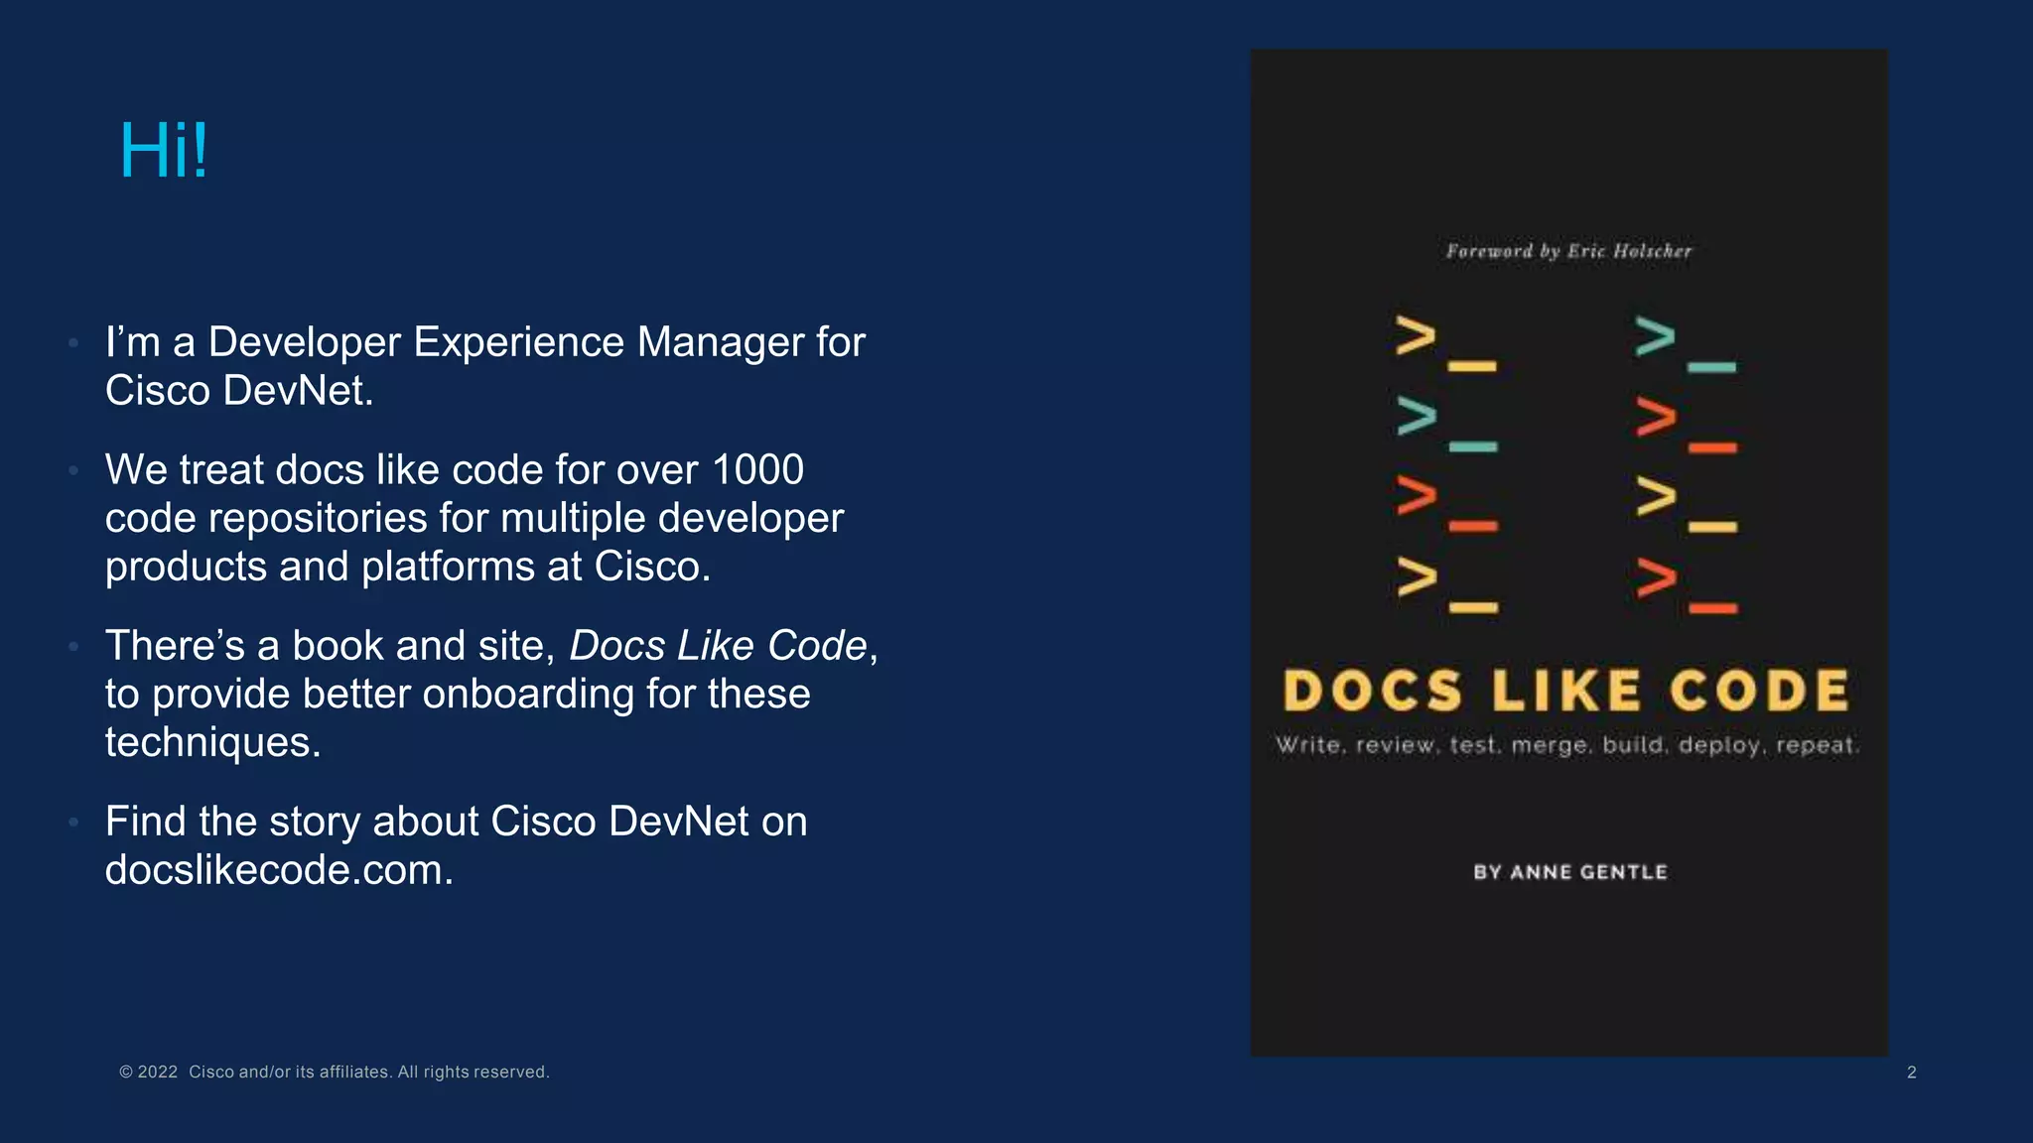
Task: Click the left-column teal prompt icon
Action: pos(1445,424)
